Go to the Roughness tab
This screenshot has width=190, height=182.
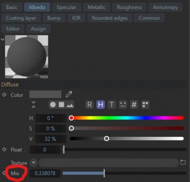[129, 7]
